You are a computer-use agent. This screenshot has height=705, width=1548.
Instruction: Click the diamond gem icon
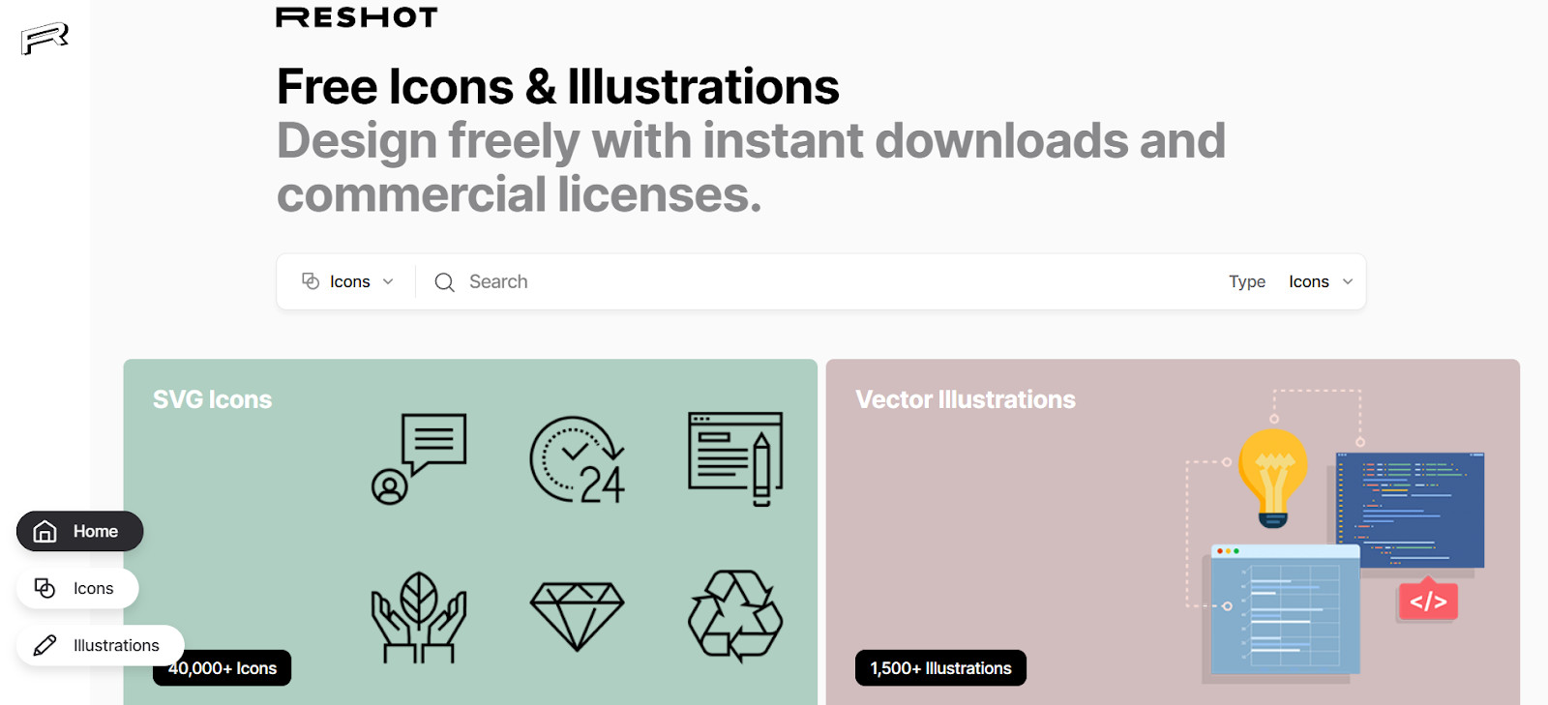point(577,616)
